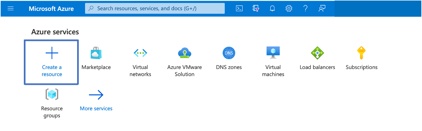Screen dimensions: 422x131
Task: Open the Feedback icon
Action: (322, 9)
